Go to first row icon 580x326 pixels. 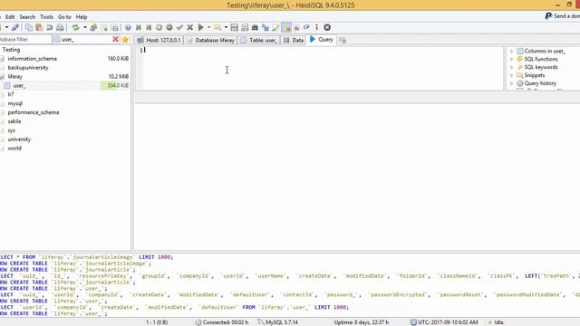(x=139, y=27)
